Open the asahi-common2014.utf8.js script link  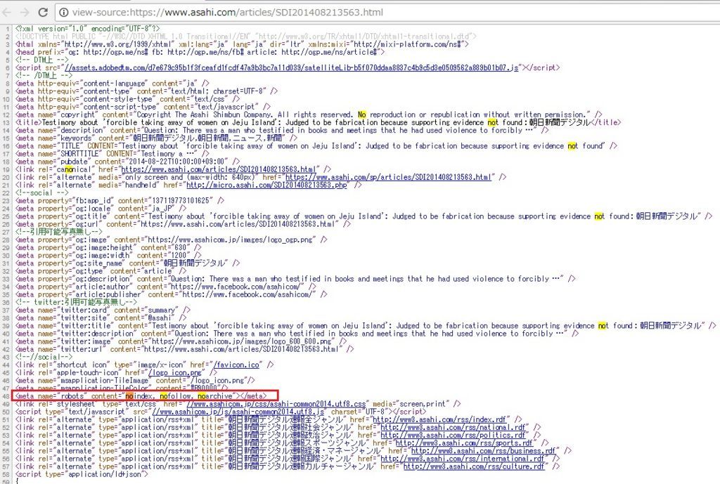(x=238, y=412)
